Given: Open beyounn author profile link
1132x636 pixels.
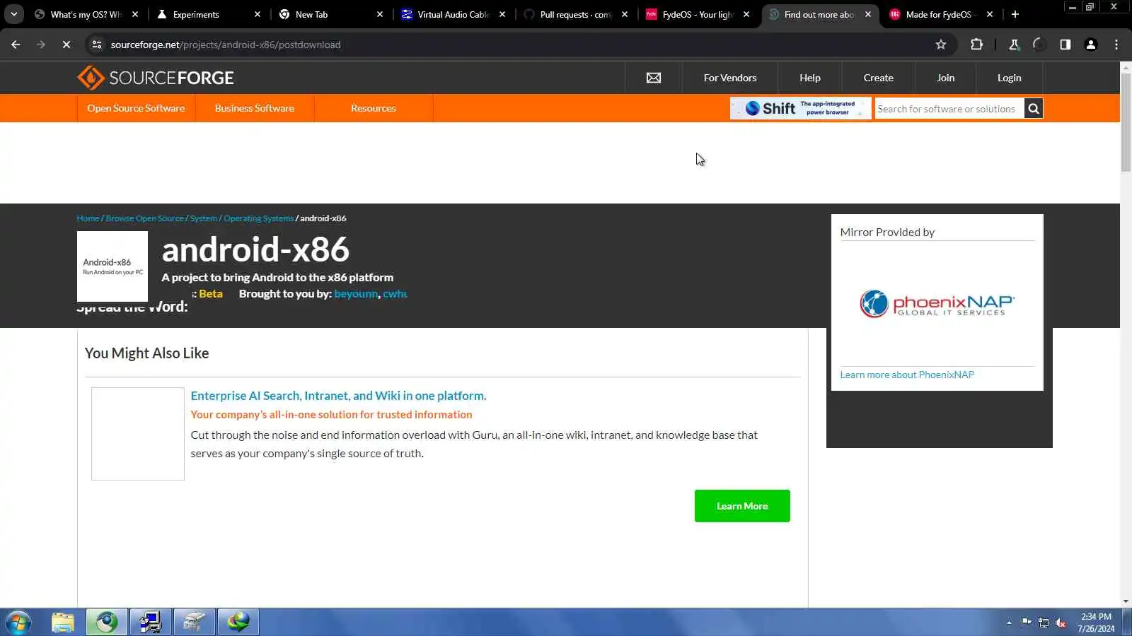Looking at the screenshot, I should tap(356, 294).
